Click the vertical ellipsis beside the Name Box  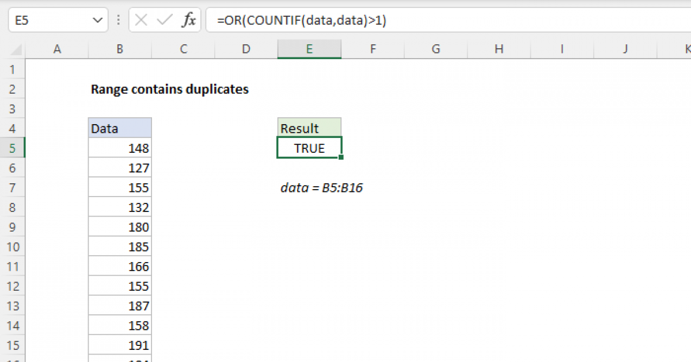tap(117, 20)
